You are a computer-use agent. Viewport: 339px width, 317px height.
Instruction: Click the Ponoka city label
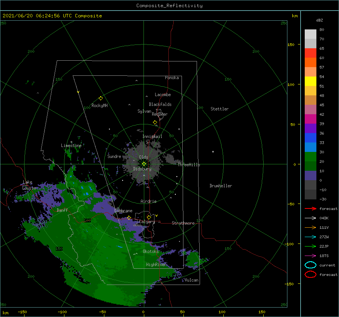pos(172,78)
